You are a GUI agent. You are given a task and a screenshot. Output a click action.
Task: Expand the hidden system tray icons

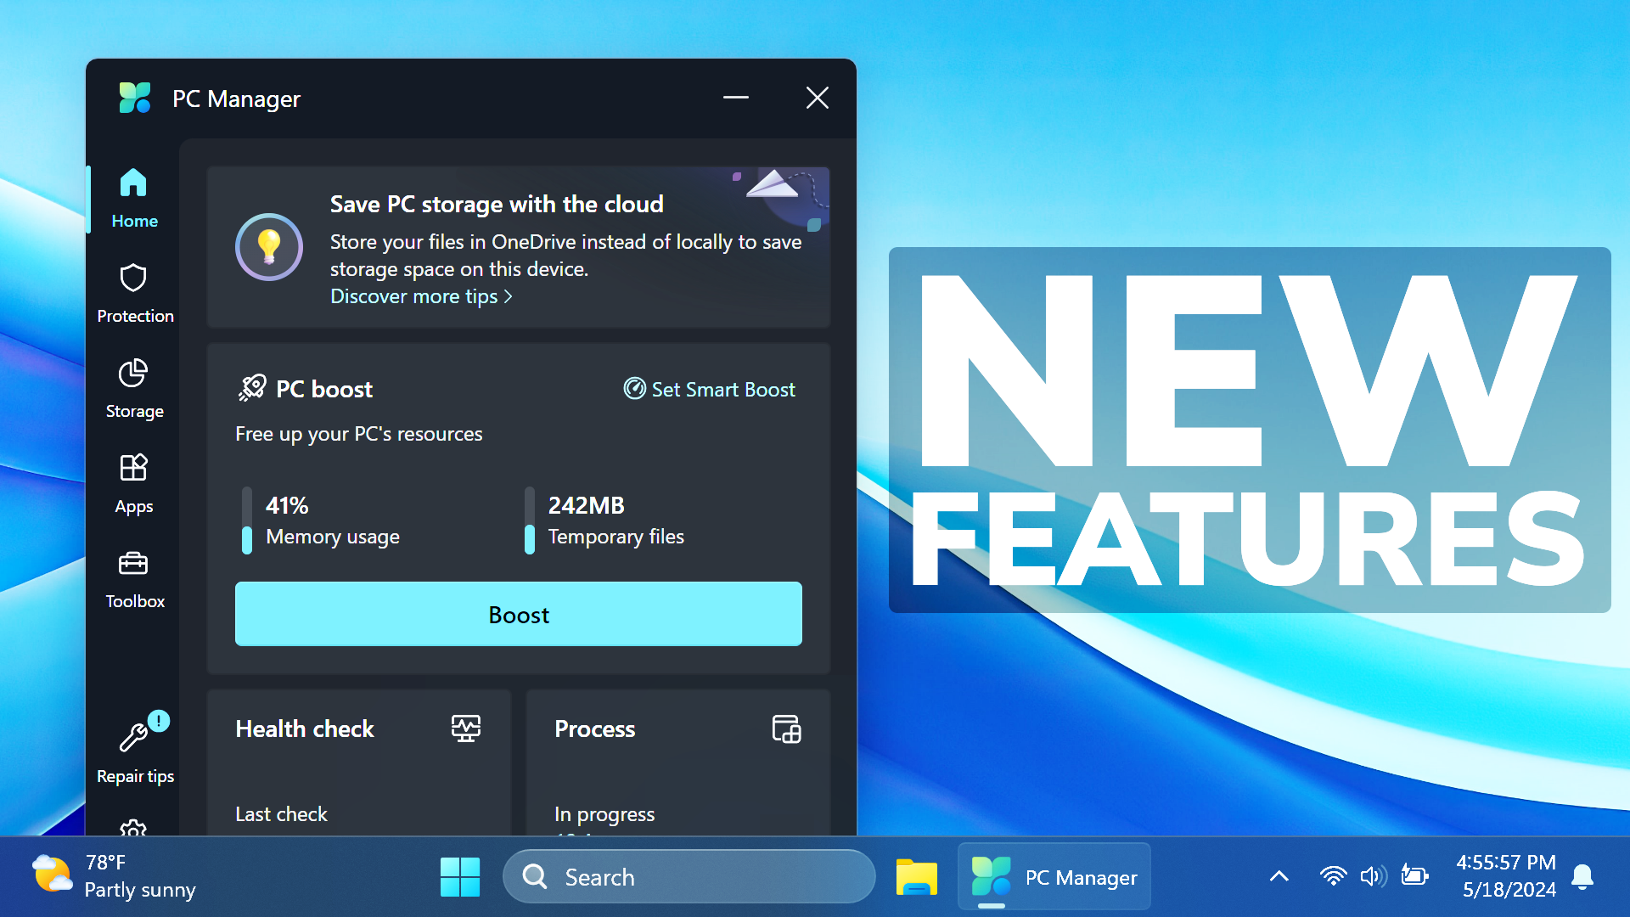1279,877
